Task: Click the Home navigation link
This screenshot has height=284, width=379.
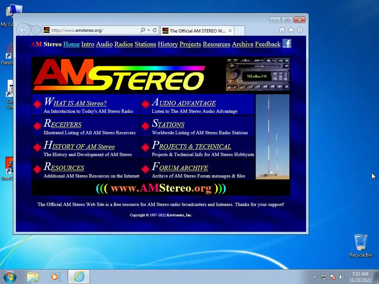Action: point(71,44)
